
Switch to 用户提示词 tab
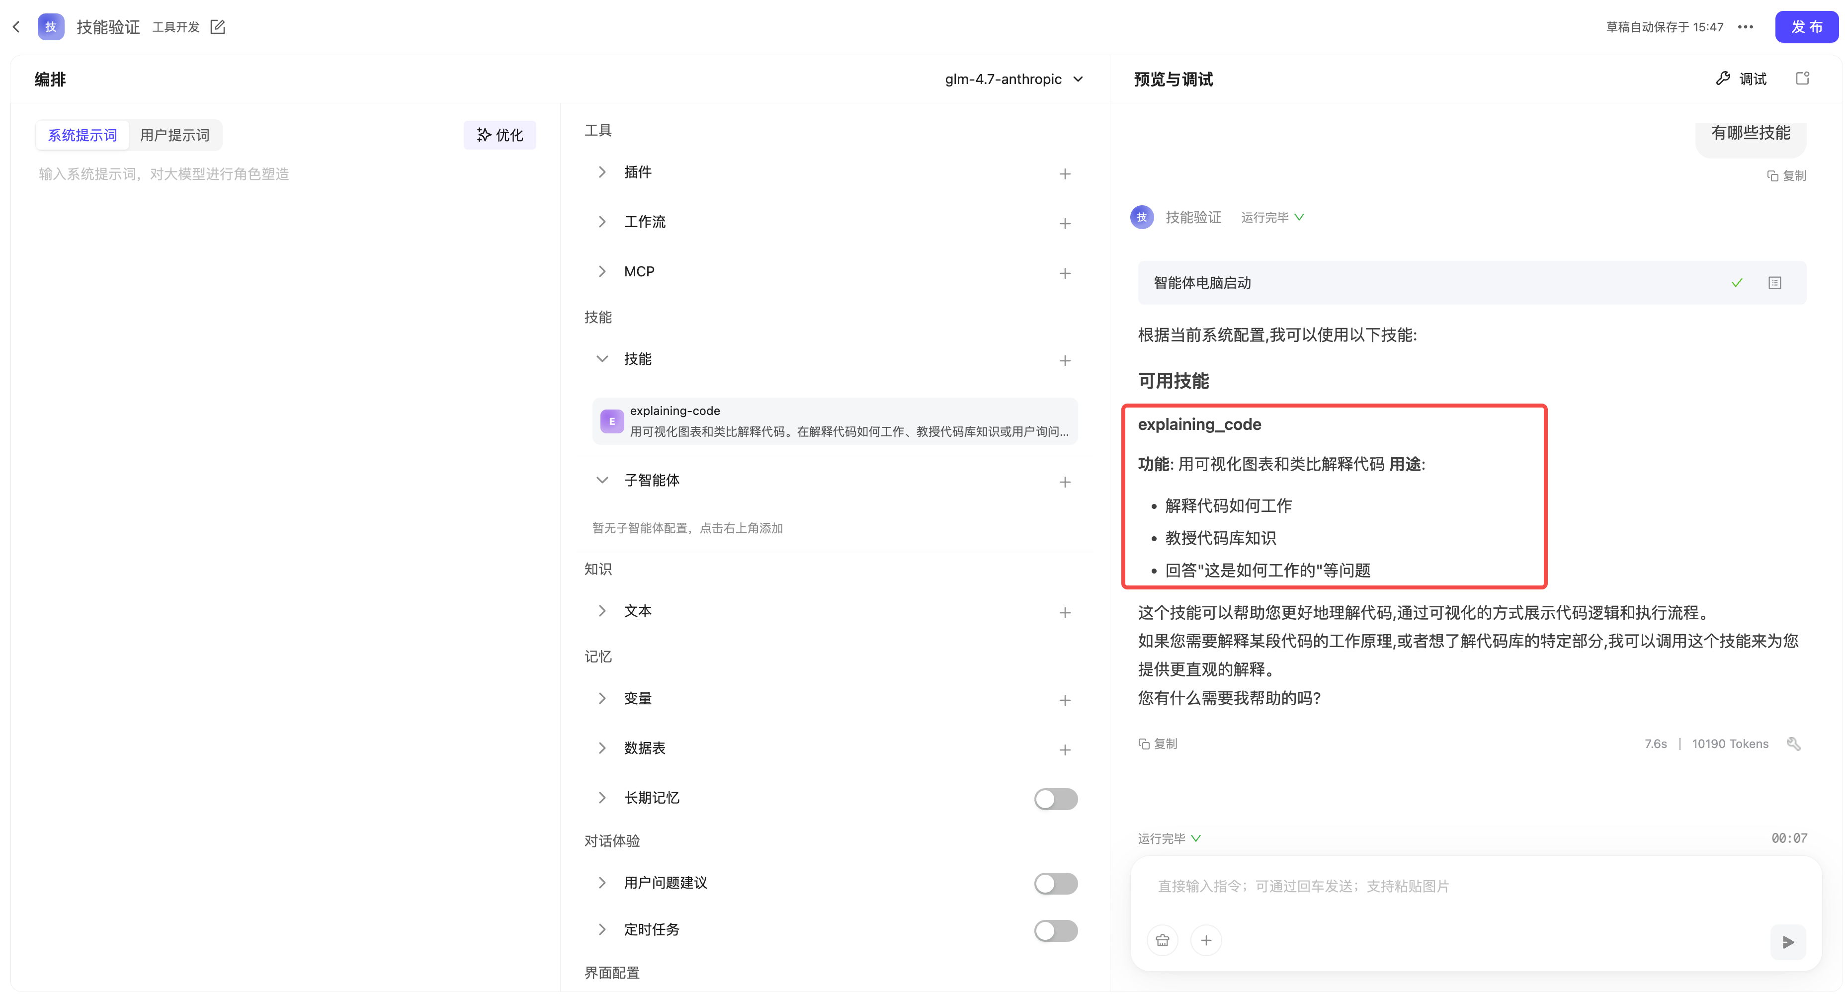click(174, 135)
